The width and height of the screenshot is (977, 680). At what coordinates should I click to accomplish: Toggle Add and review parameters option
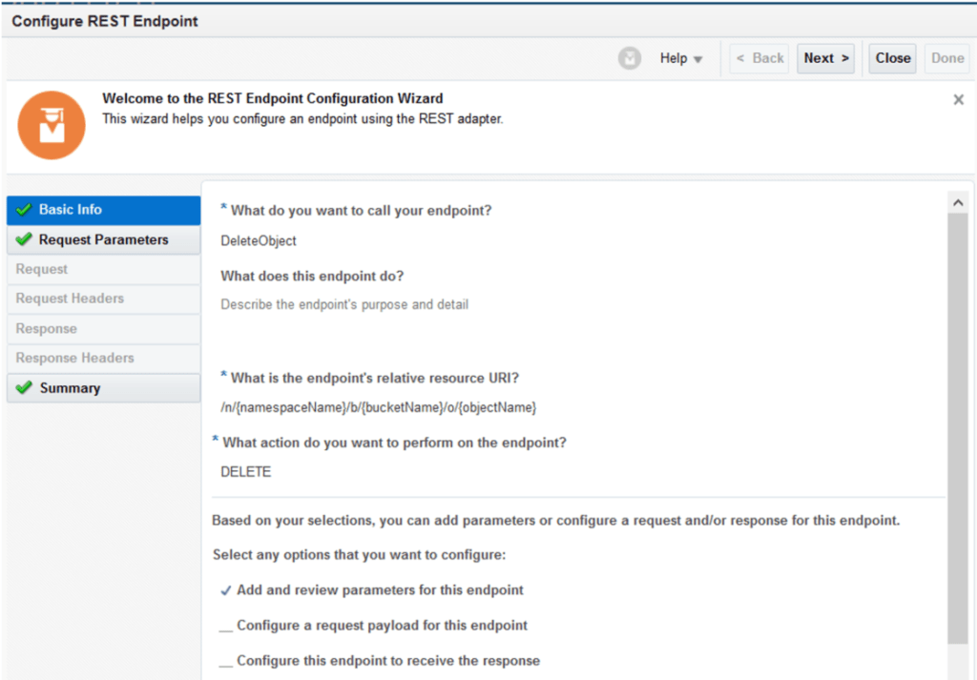pyautogui.click(x=226, y=590)
